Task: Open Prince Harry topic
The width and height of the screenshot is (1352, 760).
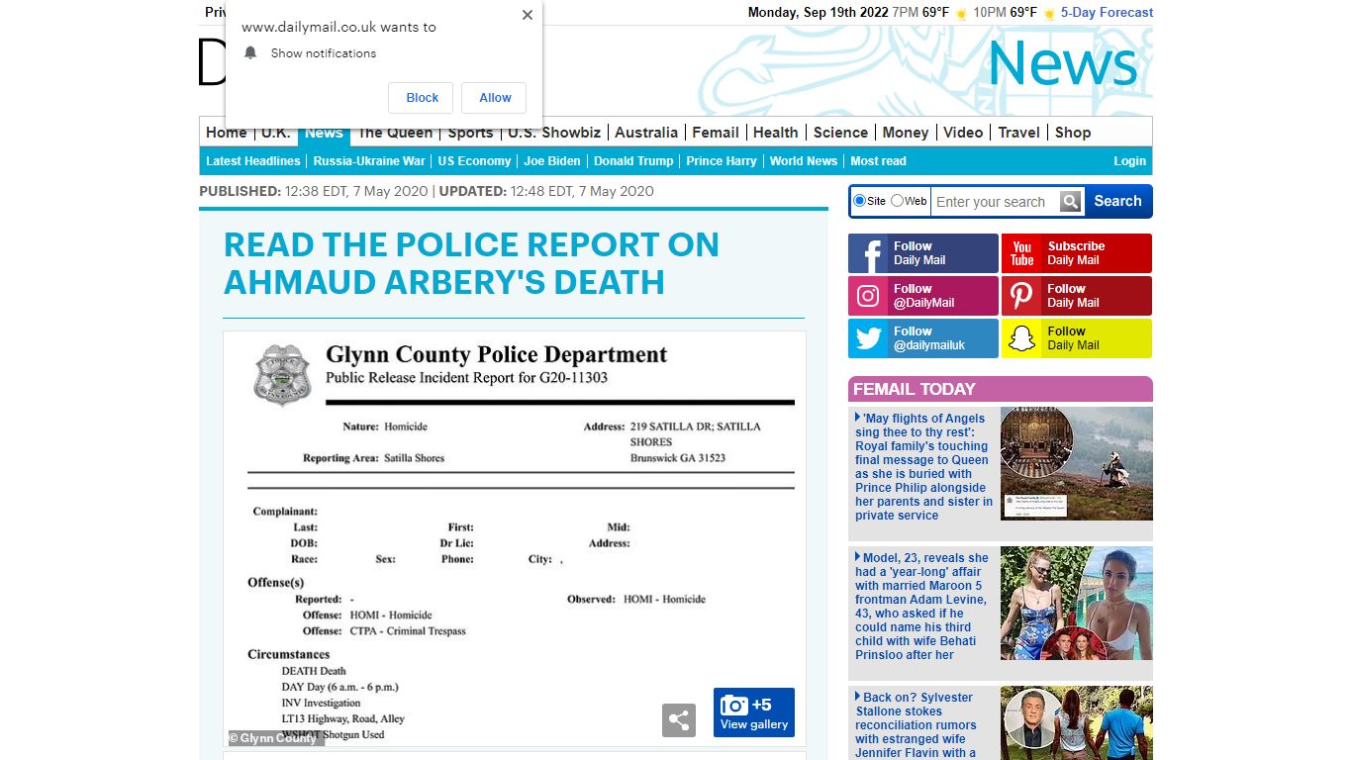Action: pos(722,161)
